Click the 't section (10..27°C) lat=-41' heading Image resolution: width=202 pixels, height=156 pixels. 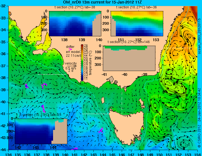40,115
